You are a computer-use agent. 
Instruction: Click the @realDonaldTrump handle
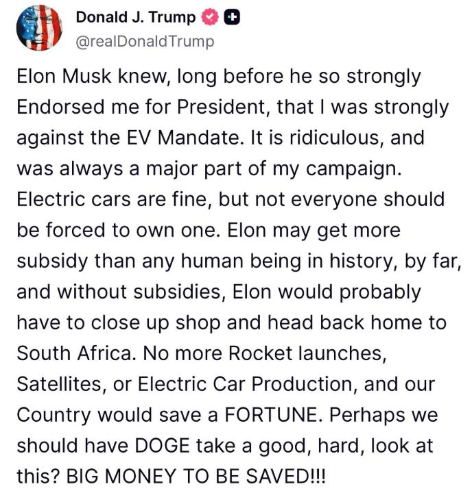click(x=145, y=42)
